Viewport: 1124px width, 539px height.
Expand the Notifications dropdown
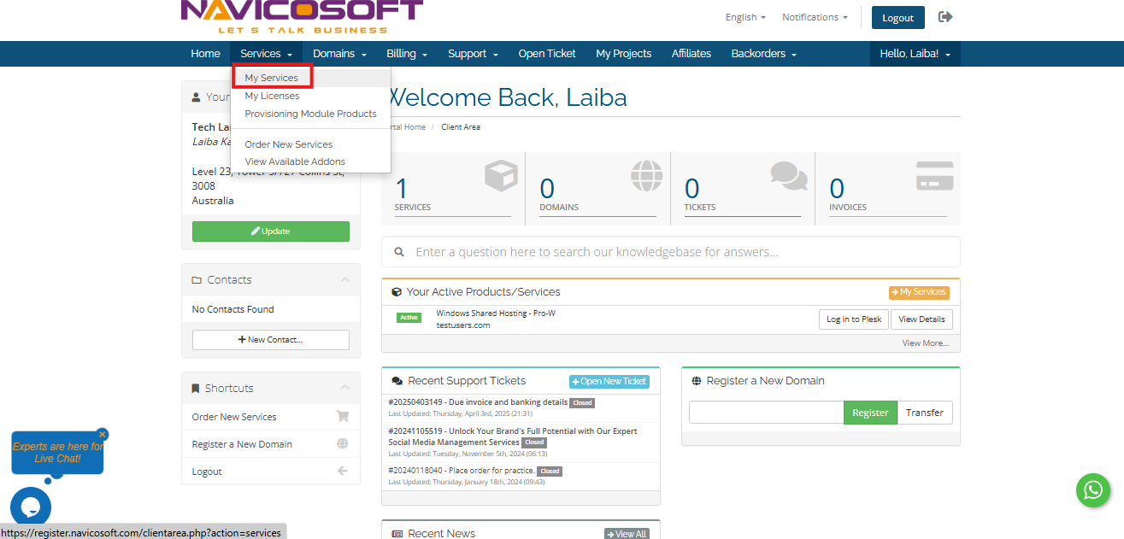pos(815,17)
